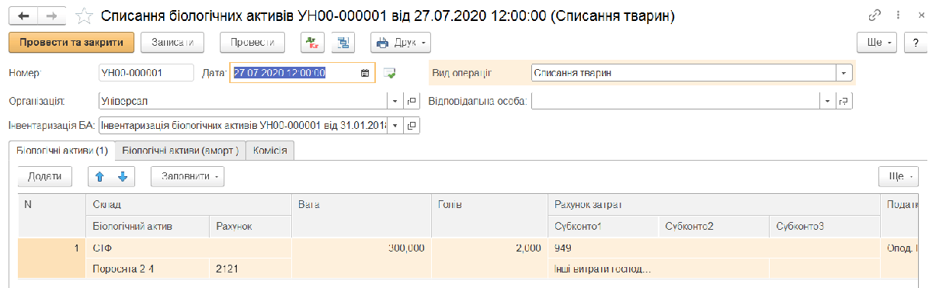Image resolution: width=932 pixels, height=288 pixels.
Task: Click the Субконто2 column header
Action: 713,226
